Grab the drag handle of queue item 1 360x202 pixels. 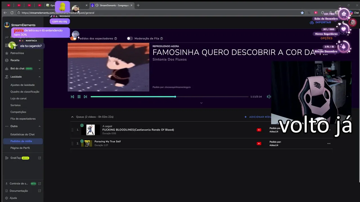point(72,130)
